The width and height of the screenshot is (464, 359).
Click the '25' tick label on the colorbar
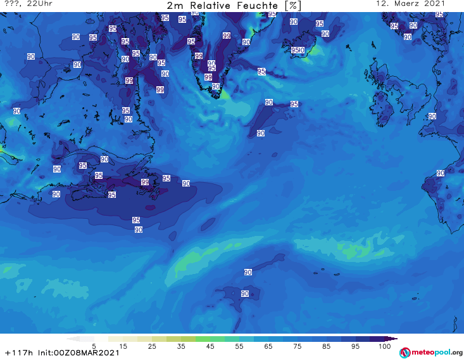152,346
